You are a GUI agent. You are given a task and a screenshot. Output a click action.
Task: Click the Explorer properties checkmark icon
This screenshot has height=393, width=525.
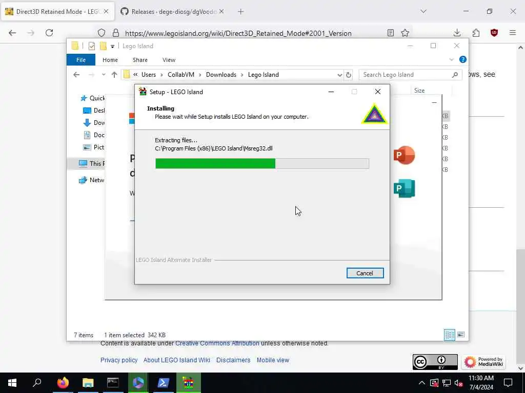91,46
